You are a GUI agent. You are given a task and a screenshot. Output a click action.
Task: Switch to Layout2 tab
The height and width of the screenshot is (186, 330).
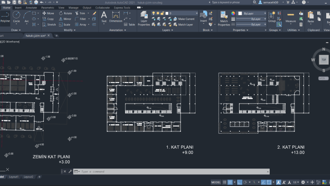point(28,177)
